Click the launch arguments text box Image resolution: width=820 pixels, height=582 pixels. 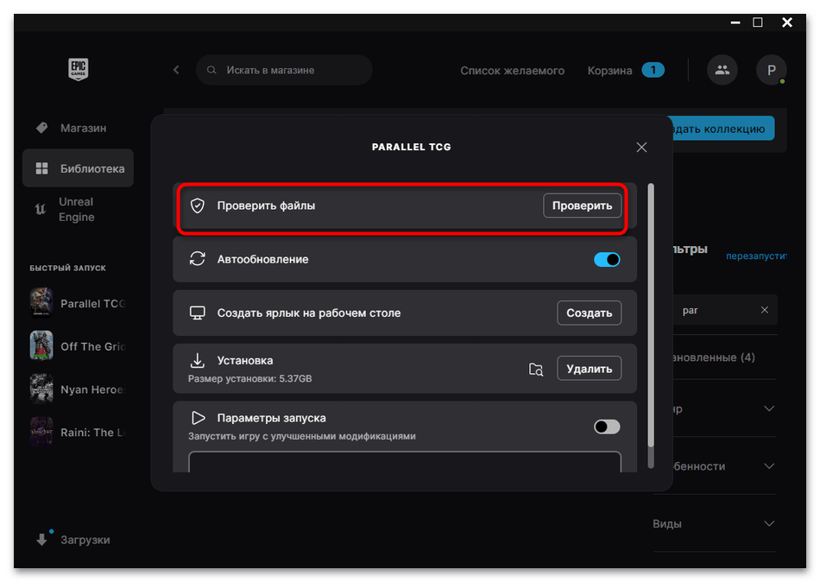click(x=405, y=462)
